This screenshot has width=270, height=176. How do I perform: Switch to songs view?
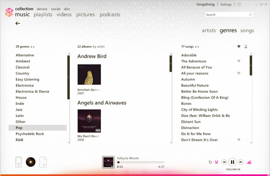pyautogui.click(x=247, y=30)
